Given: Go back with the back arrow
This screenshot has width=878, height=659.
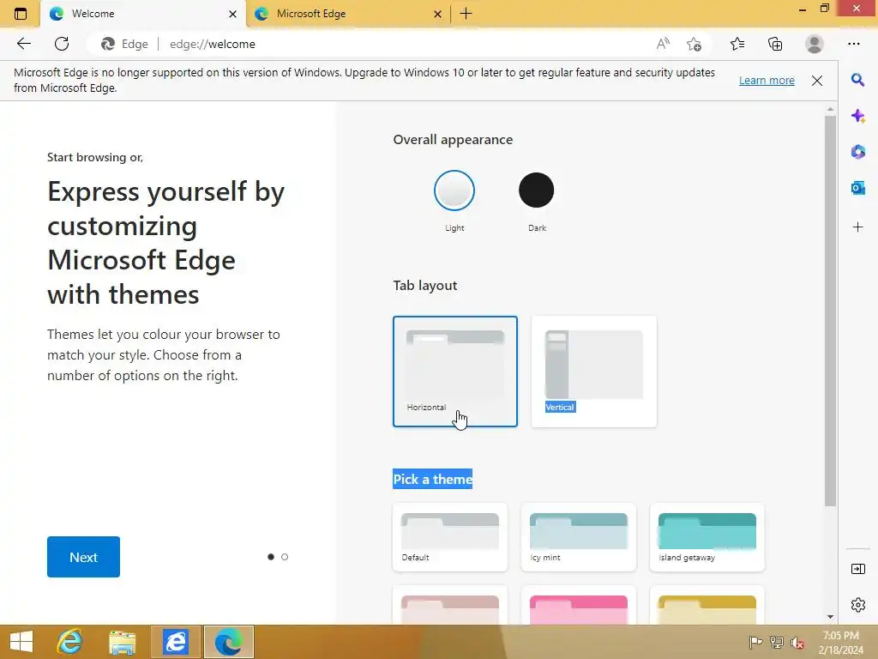Looking at the screenshot, I should click(23, 44).
